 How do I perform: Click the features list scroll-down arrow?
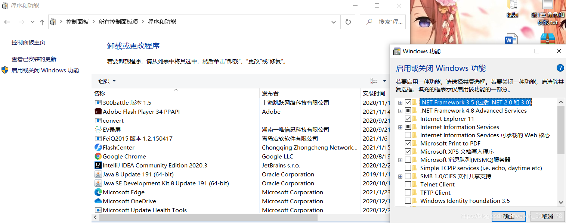tap(561, 202)
